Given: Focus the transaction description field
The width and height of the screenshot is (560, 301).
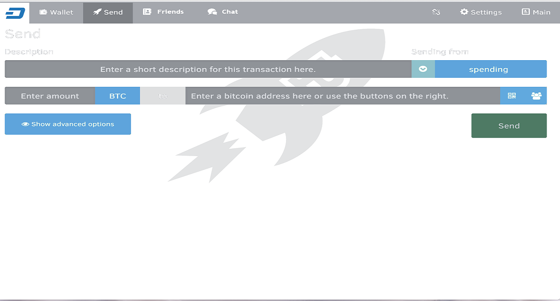Looking at the screenshot, I should [208, 69].
